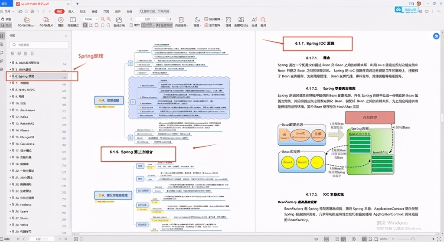This screenshot has height=242, width=444.
Task: Open the Comment ribbon tab
Action: (x=83, y=11)
